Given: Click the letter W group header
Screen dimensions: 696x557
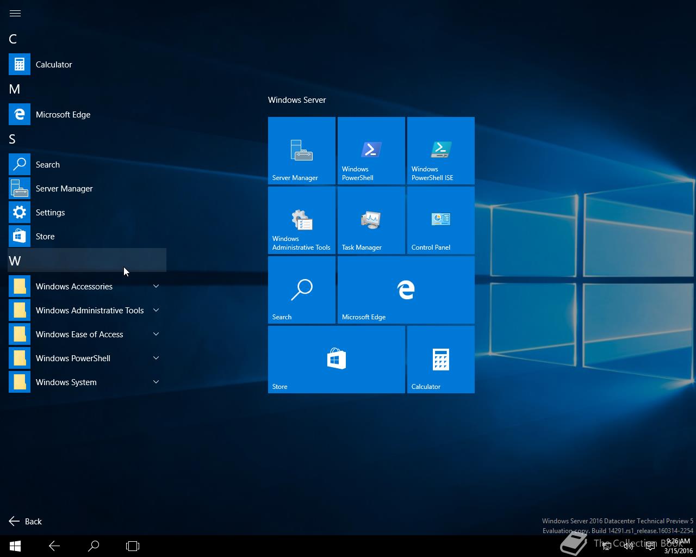Looking at the screenshot, I should [87, 260].
